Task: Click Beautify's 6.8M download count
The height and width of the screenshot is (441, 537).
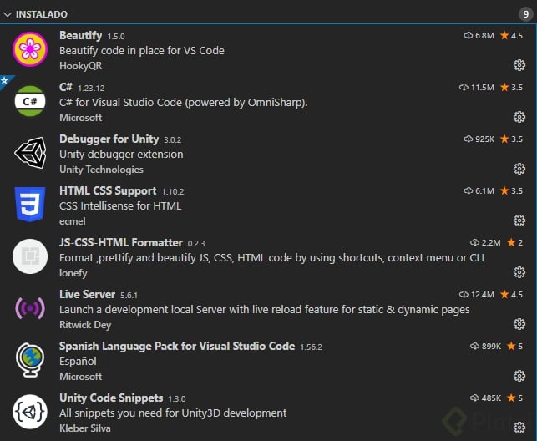Action: (x=479, y=36)
